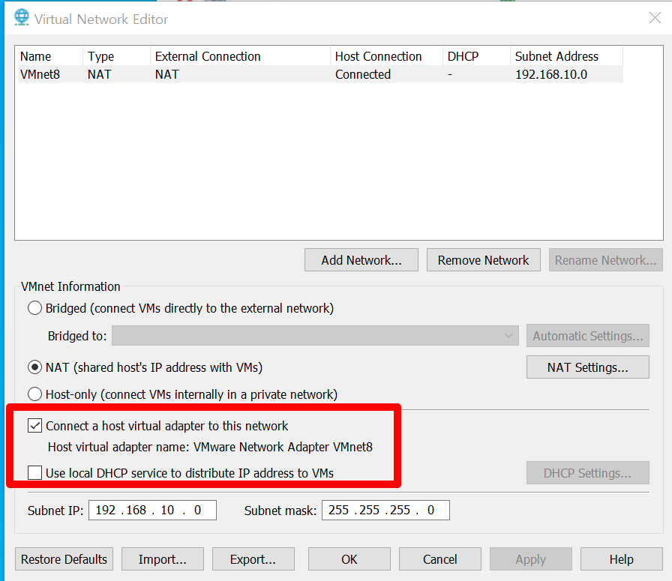The image size is (672, 581).
Task: Click Restore Defaults button
Action: click(64, 559)
